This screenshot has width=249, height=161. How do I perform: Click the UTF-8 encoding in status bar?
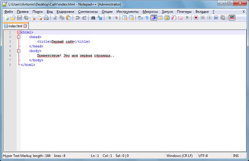tap(203, 156)
